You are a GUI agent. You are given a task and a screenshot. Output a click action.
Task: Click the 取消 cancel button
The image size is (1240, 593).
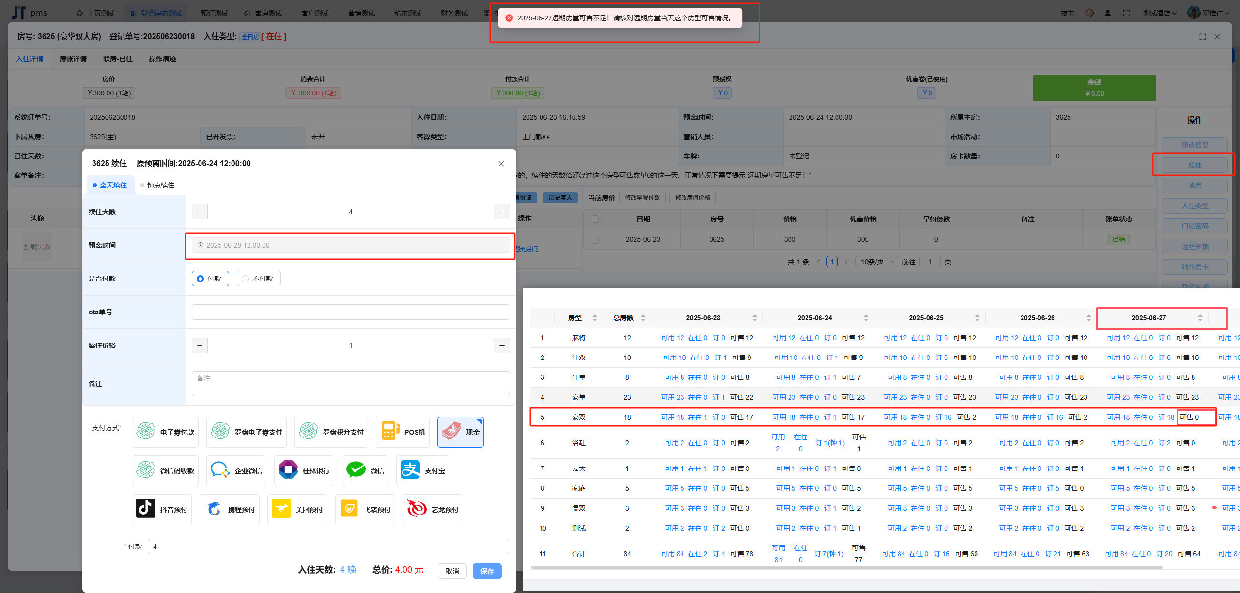point(452,571)
